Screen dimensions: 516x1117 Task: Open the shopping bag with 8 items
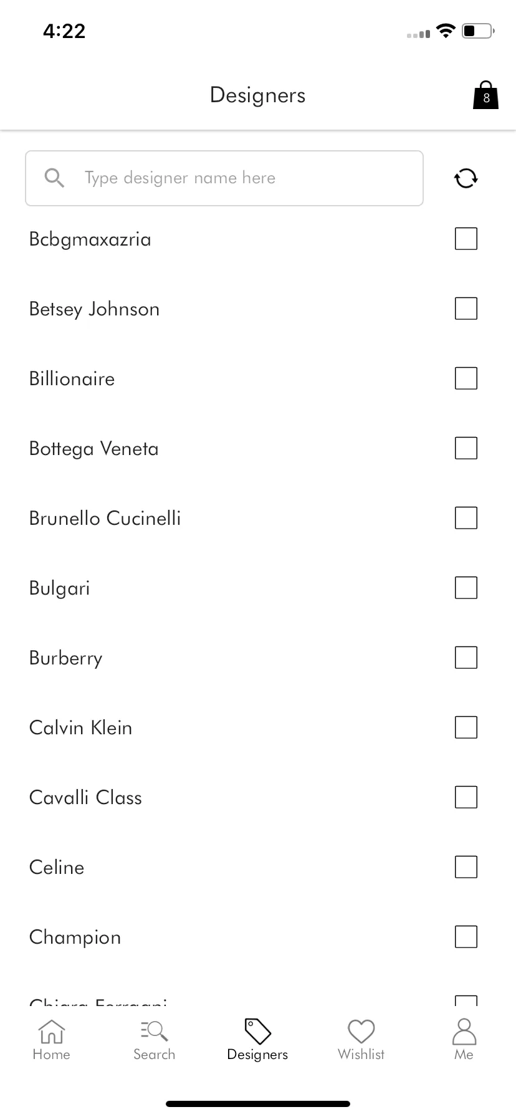(x=485, y=95)
